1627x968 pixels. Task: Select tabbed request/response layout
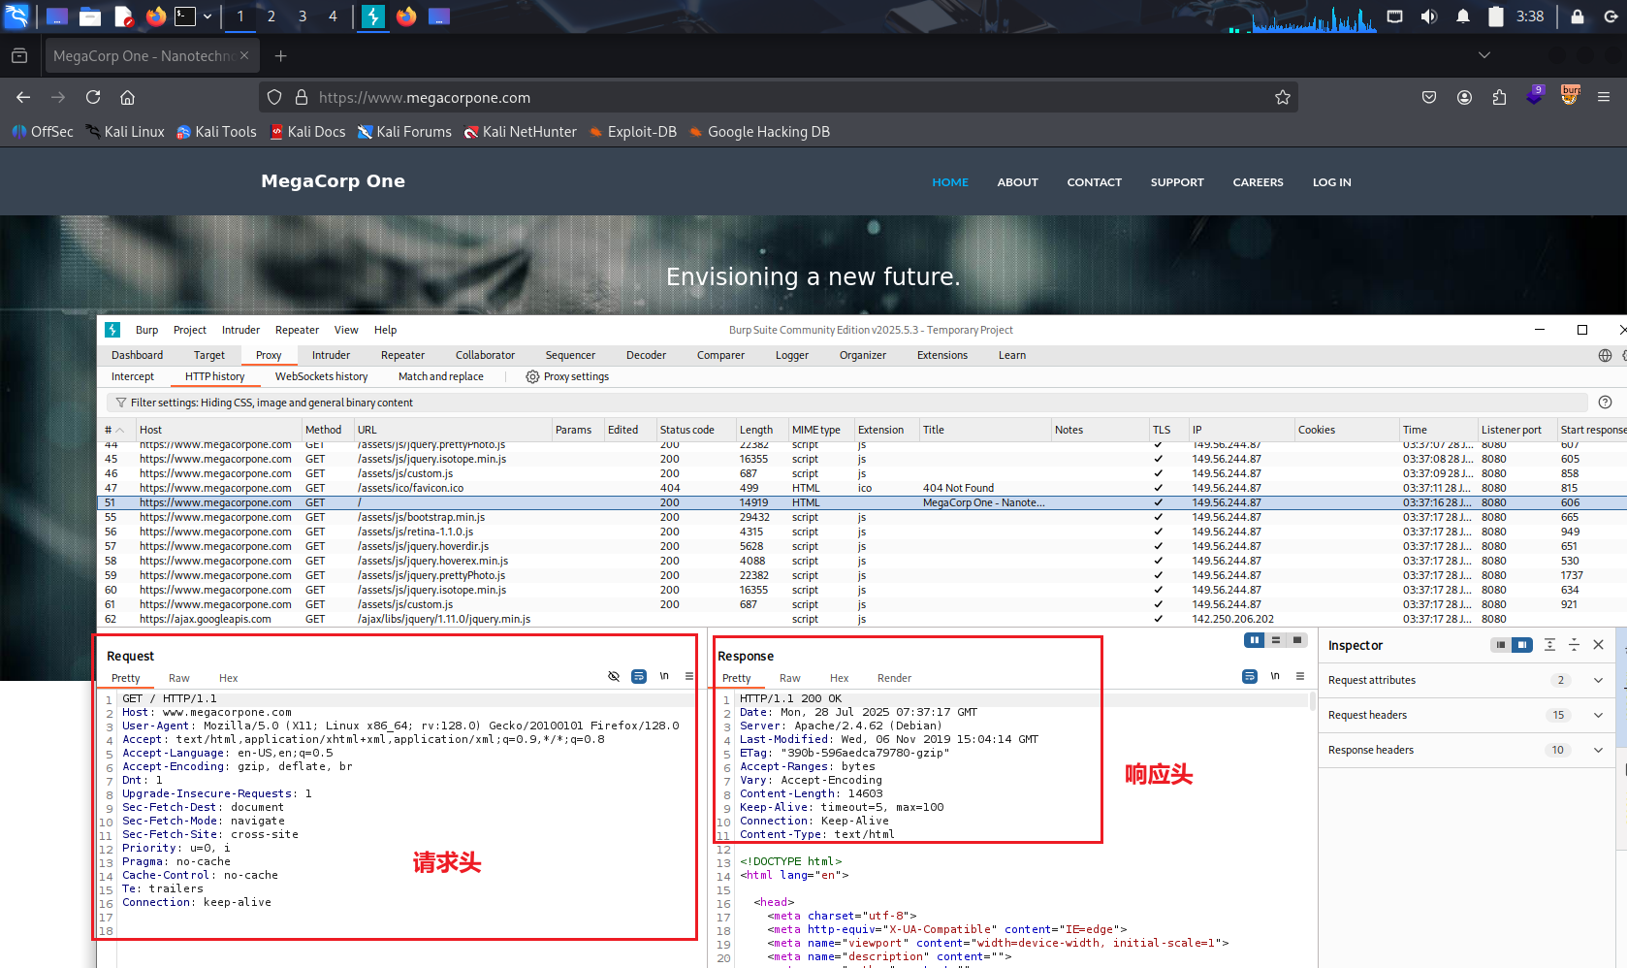pyautogui.click(x=1297, y=640)
